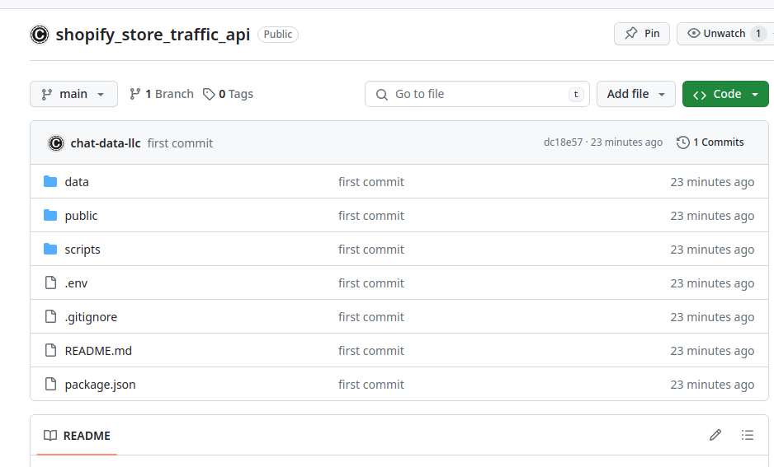Expand the Add file dropdown
Viewport: 774px width, 467px height.
[x=635, y=94]
